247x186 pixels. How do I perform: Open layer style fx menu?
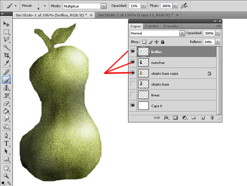(166, 118)
